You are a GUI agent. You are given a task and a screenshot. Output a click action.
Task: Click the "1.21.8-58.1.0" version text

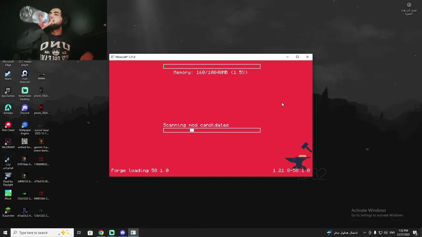[291, 171]
